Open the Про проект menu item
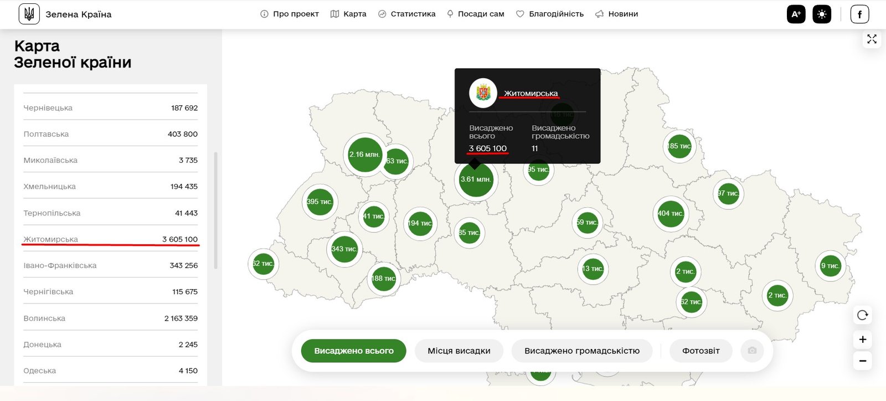This screenshot has height=401, width=886. [290, 14]
